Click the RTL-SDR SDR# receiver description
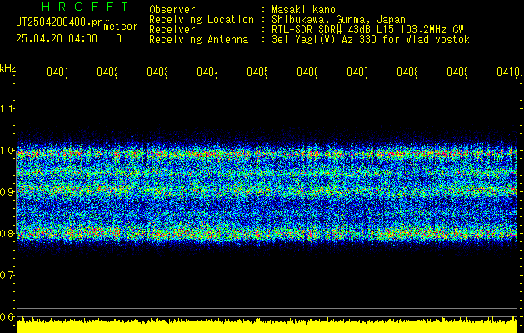This screenshot has width=524, height=333. point(367,30)
